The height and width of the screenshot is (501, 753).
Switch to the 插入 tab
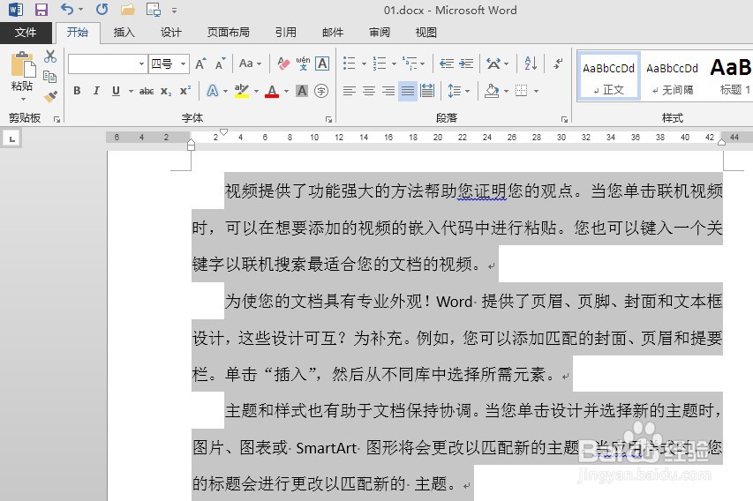click(124, 32)
